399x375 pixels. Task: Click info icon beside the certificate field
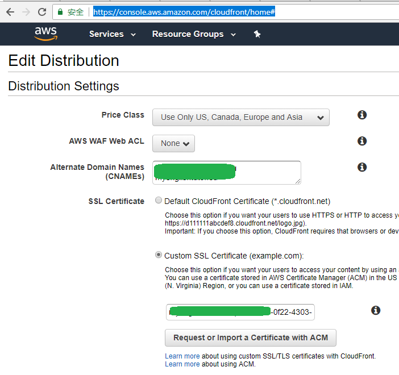(x=376, y=310)
